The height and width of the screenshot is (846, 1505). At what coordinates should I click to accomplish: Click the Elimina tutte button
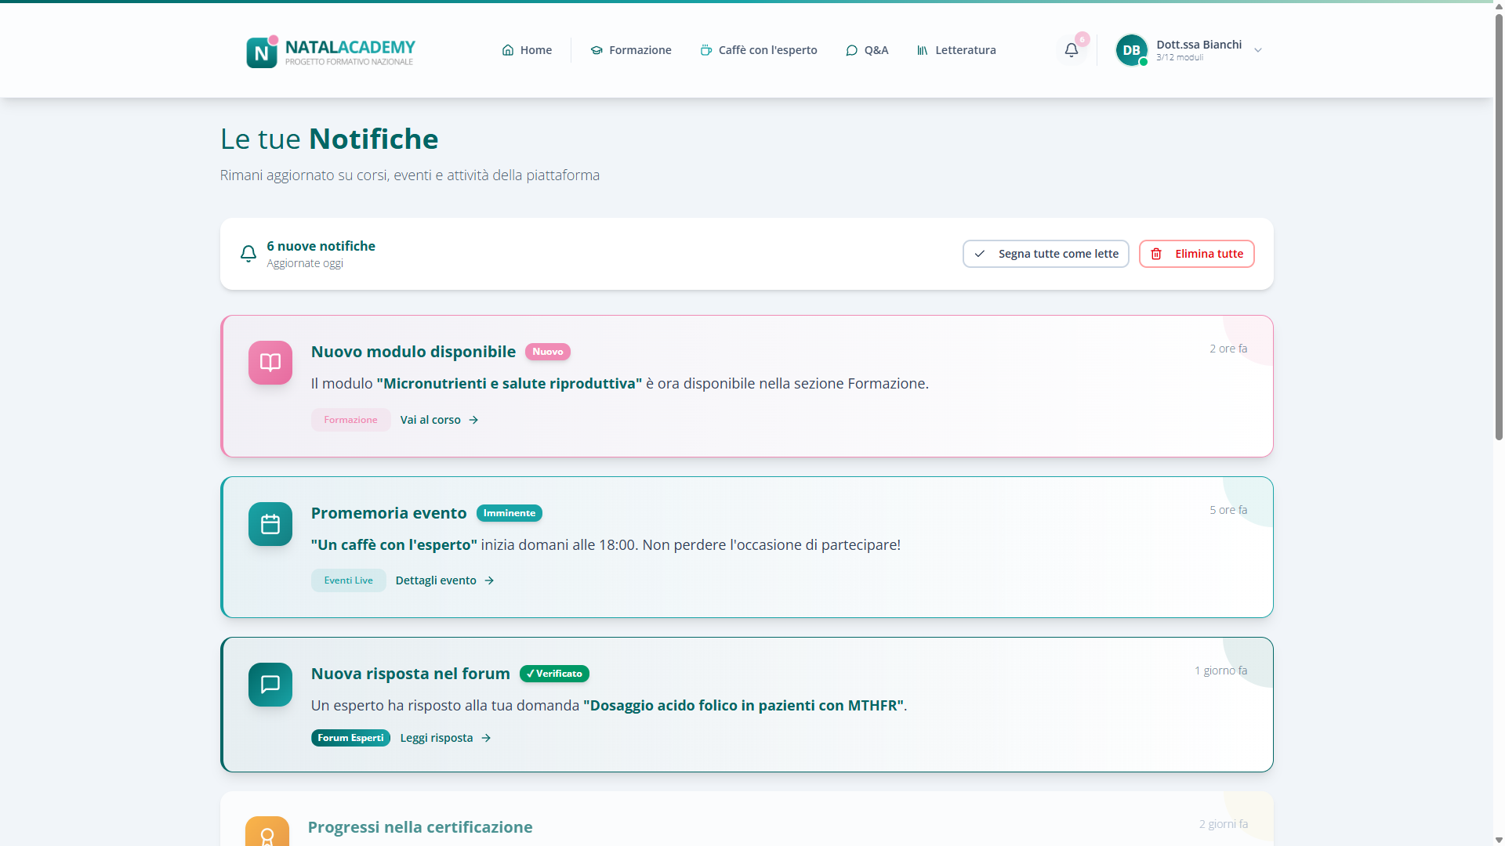[1196, 254]
